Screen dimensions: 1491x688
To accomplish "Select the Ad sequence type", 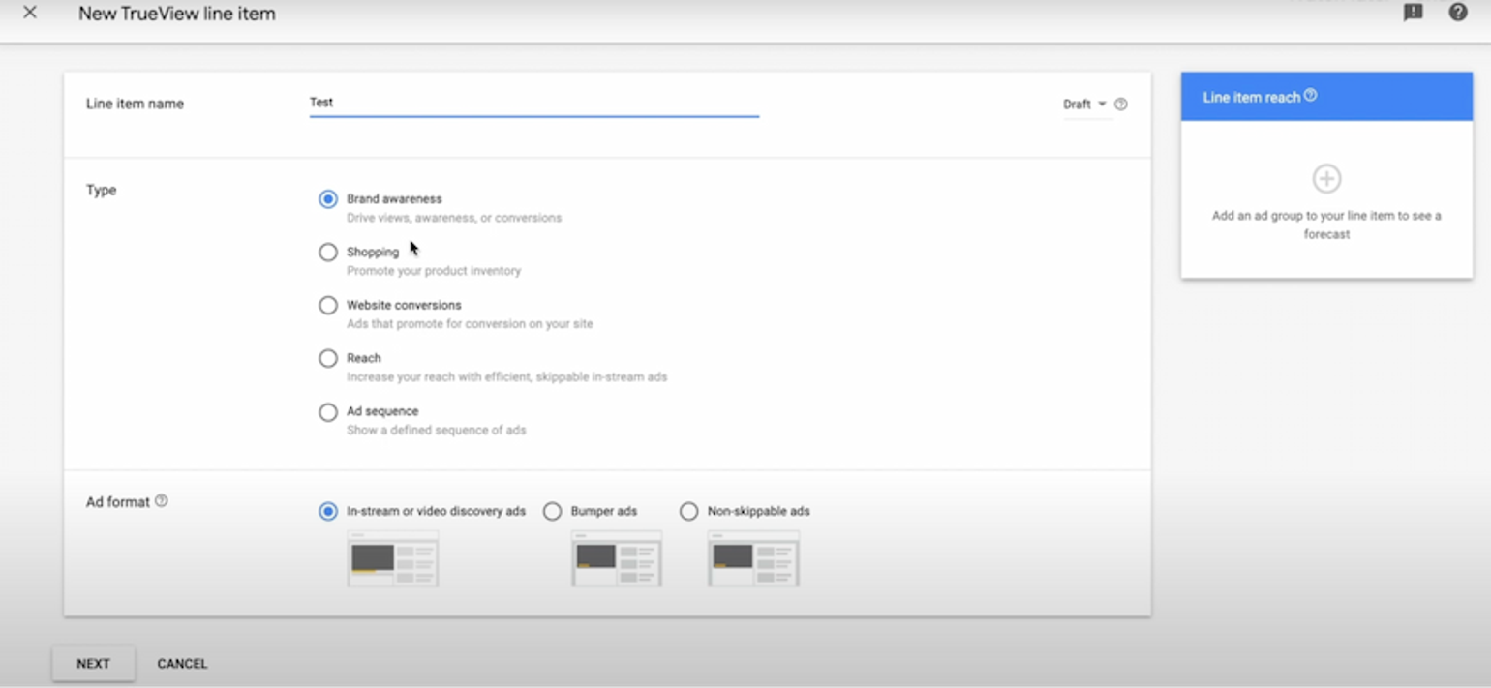I will point(328,412).
